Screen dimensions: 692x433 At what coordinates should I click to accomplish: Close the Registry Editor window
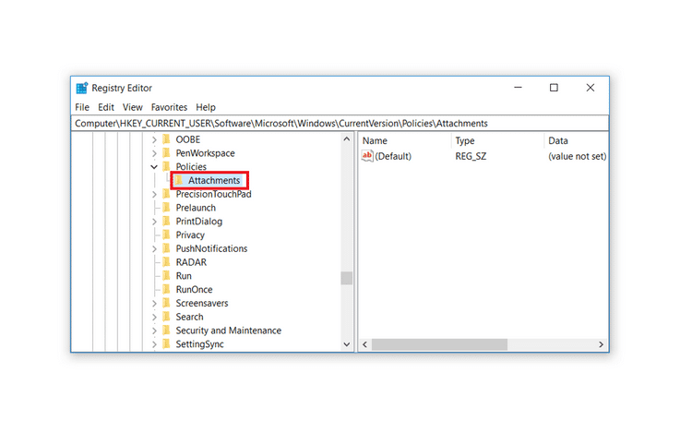pos(591,88)
